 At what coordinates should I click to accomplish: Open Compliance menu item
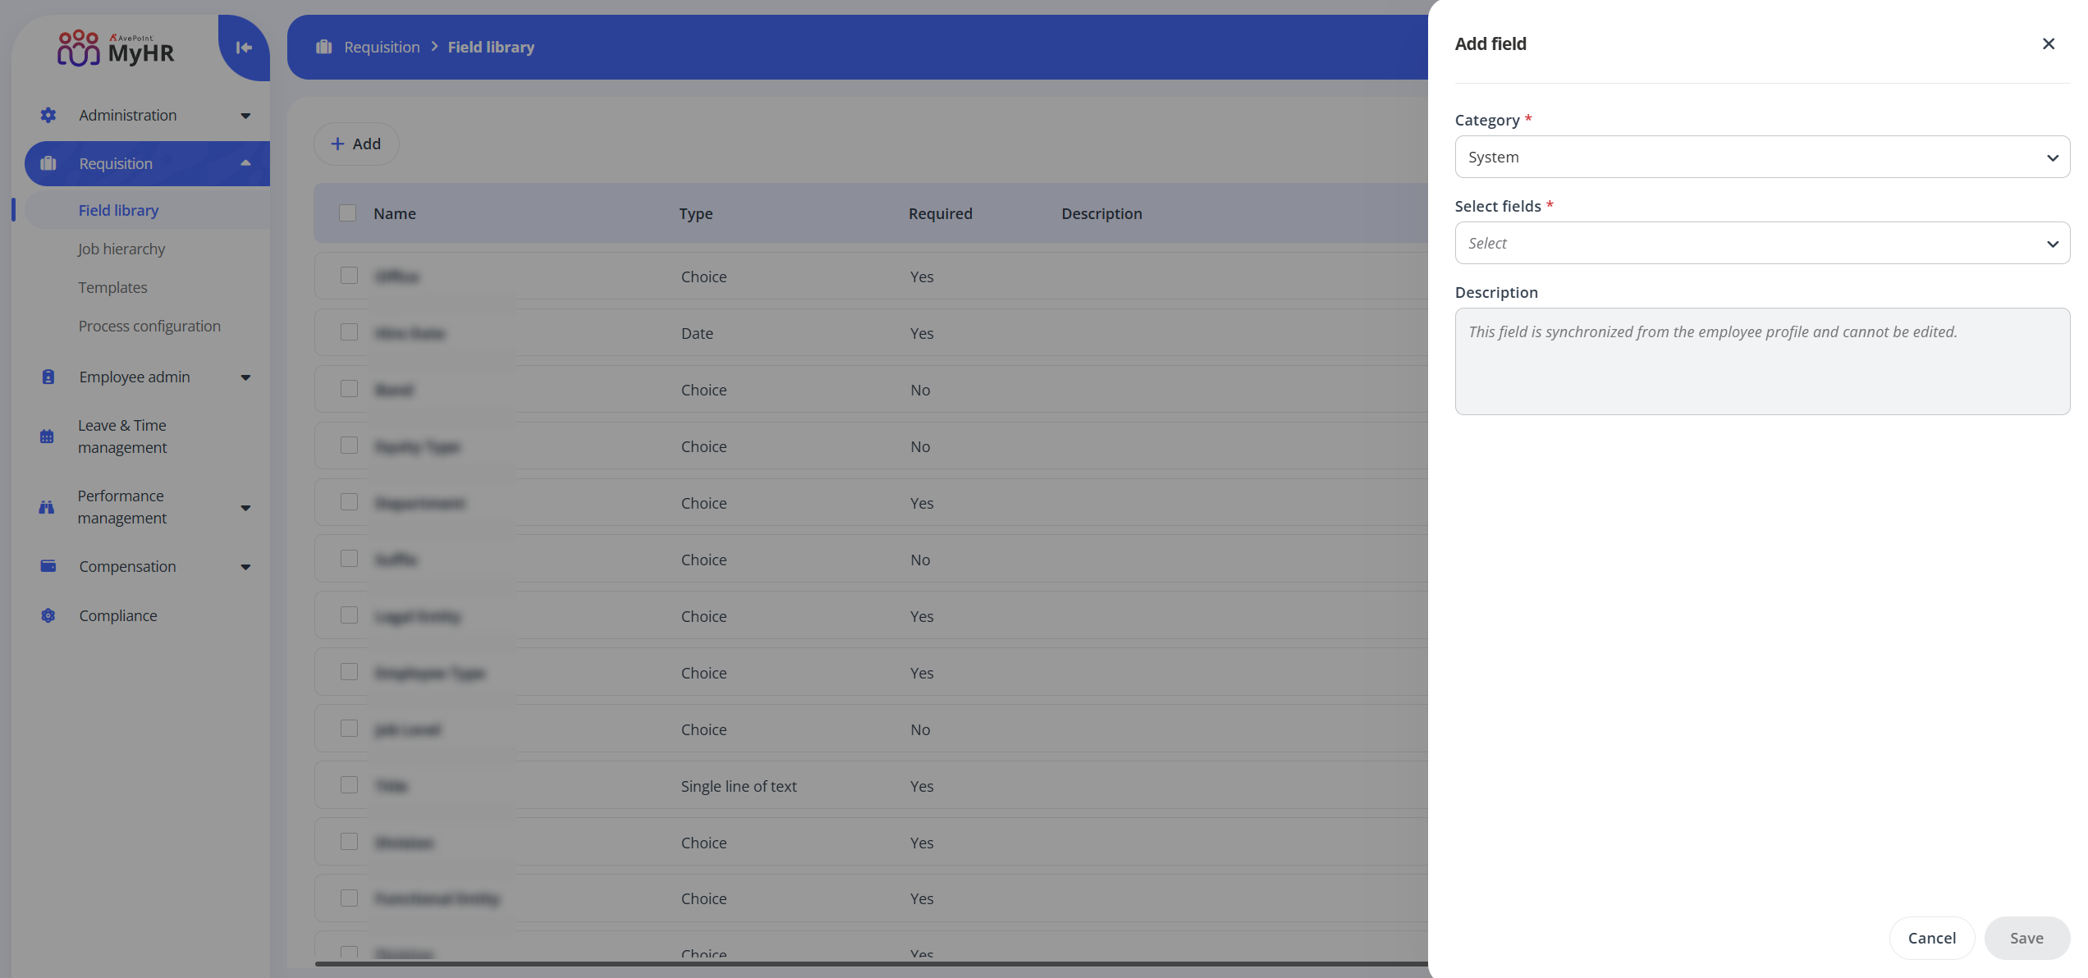(x=118, y=615)
